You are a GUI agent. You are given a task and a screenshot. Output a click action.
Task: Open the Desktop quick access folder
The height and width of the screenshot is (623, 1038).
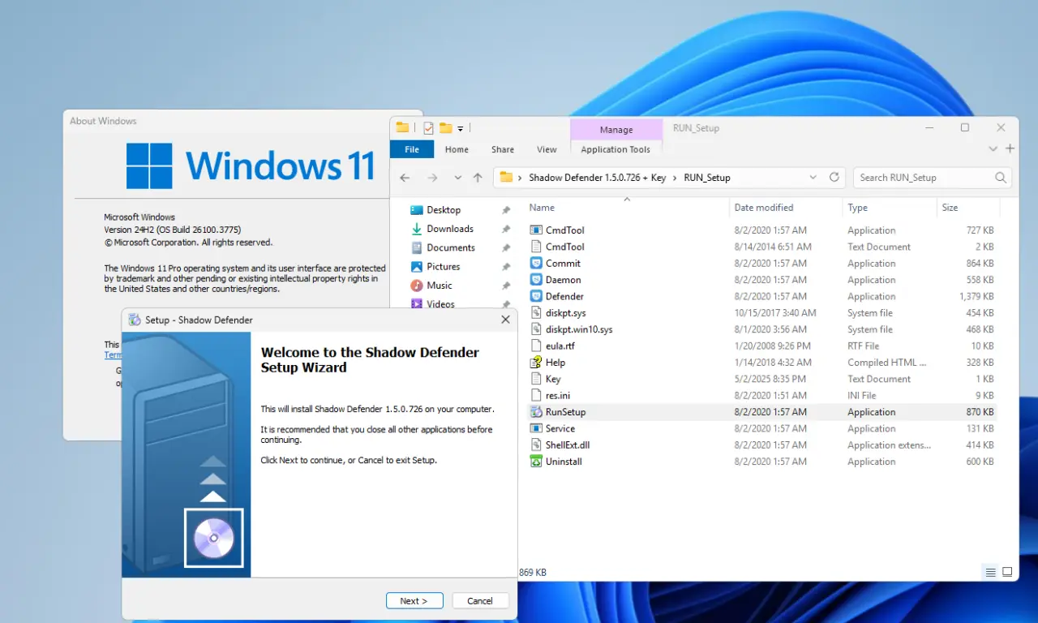444,210
